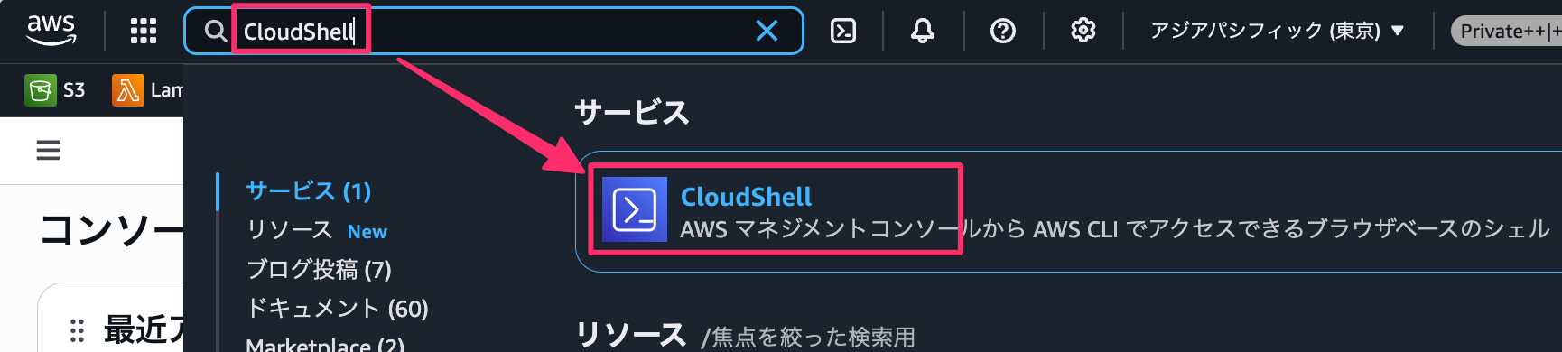
Task: Click the magnifier search icon
Action: tap(215, 32)
